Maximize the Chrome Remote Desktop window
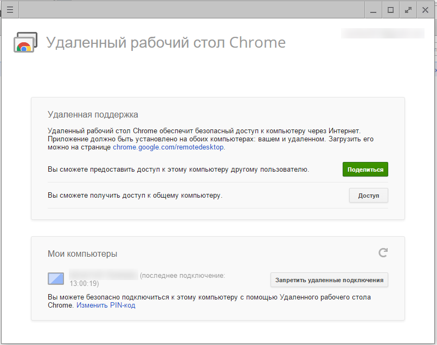The height and width of the screenshot is (345, 437). pyautogui.click(x=390, y=10)
